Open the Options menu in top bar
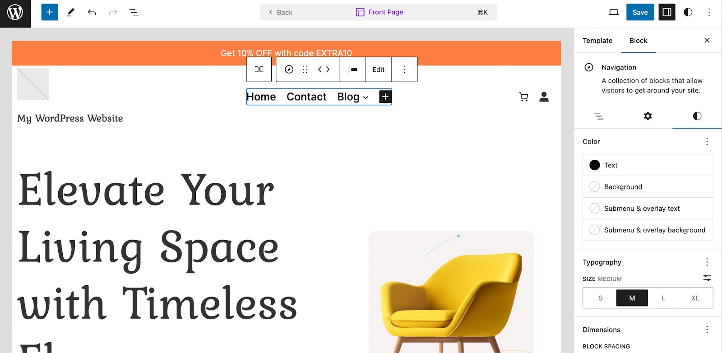722x353 pixels. pos(709,12)
